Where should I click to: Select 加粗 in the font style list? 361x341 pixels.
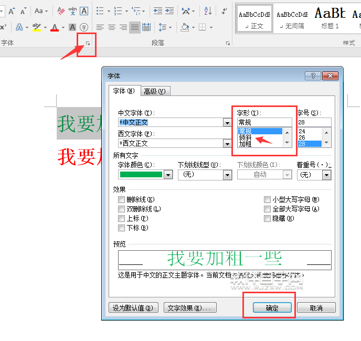(x=246, y=144)
